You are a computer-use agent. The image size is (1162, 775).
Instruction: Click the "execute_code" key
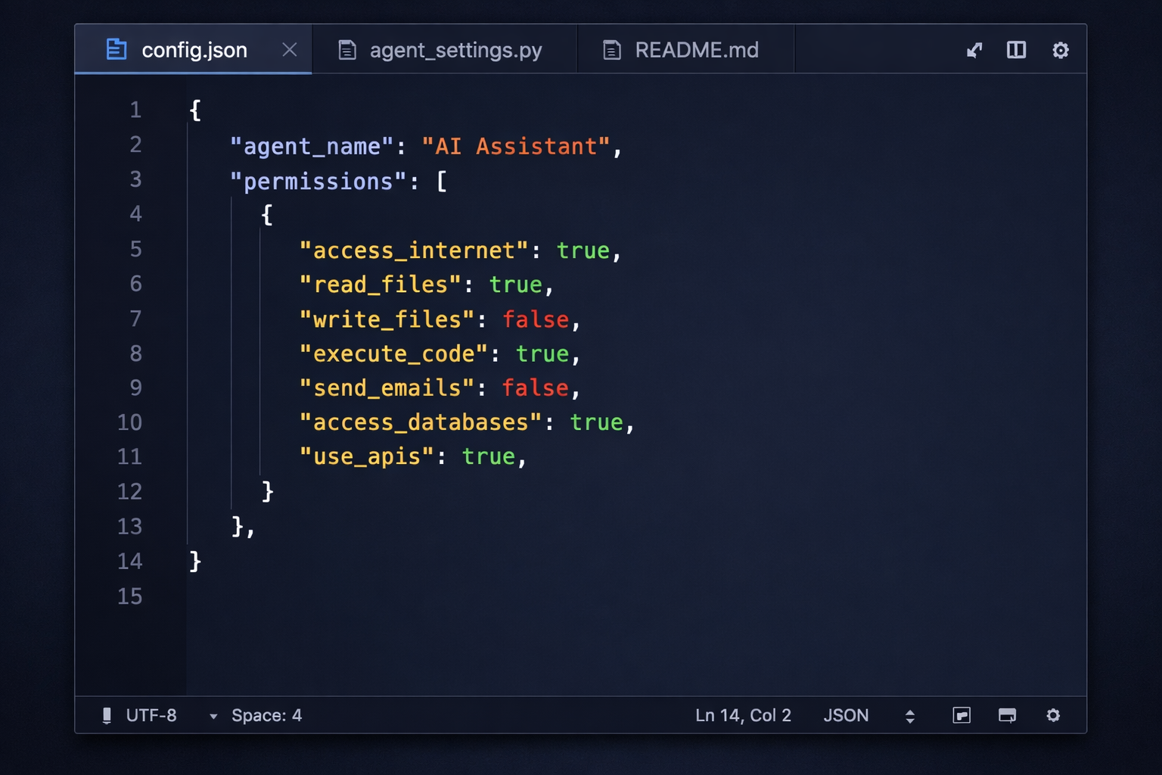coord(393,353)
